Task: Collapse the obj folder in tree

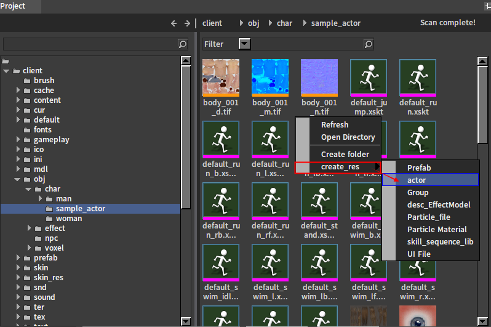Action: 18,179
